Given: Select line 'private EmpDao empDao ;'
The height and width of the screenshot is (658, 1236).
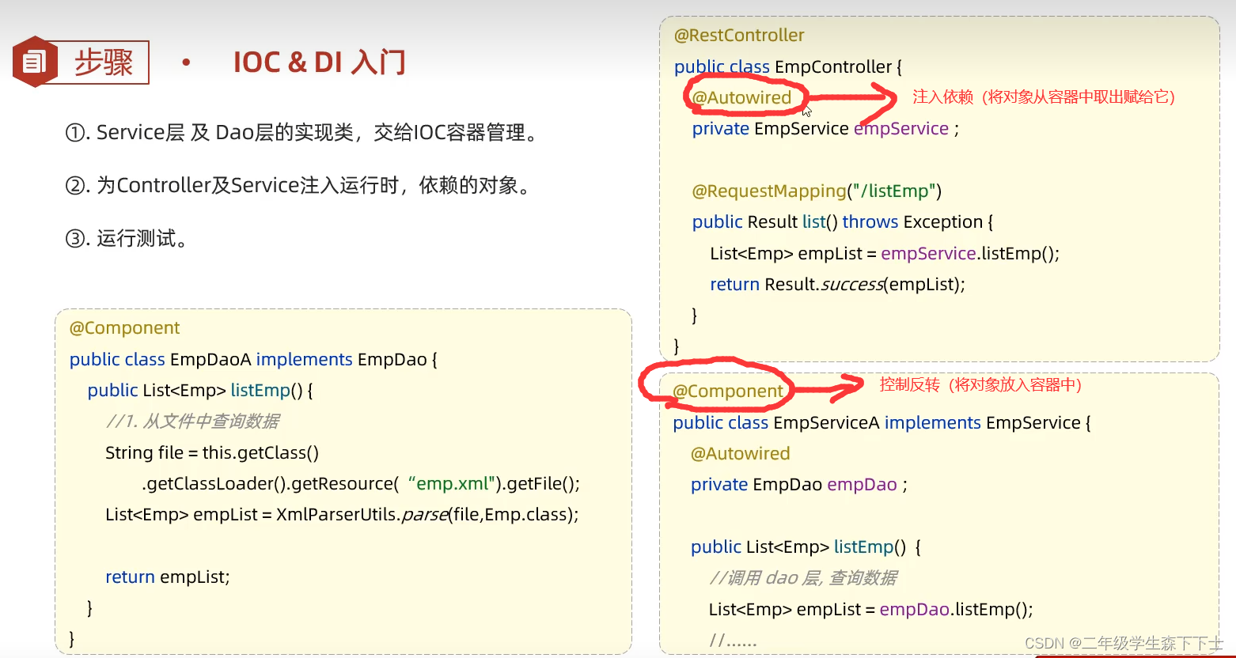Looking at the screenshot, I should pyautogui.click(x=799, y=485).
